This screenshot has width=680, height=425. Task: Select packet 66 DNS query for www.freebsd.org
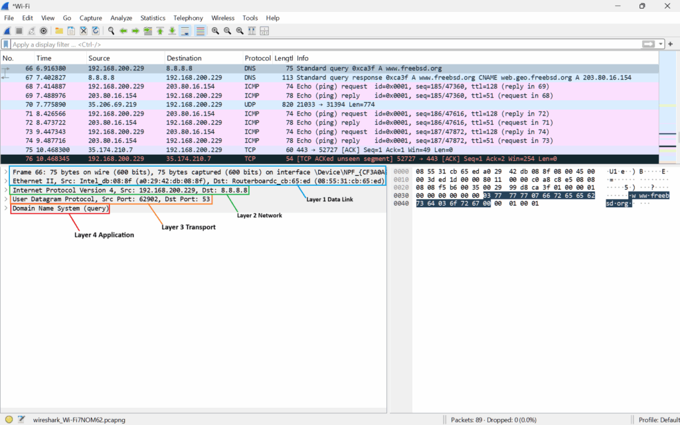coord(329,68)
